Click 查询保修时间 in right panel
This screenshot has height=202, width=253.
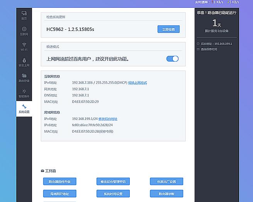tap(209, 49)
